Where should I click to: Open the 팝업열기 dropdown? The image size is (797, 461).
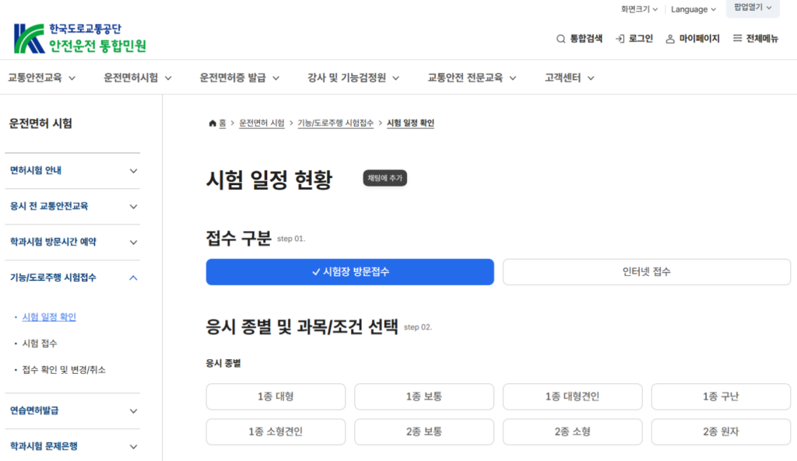[753, 8]
